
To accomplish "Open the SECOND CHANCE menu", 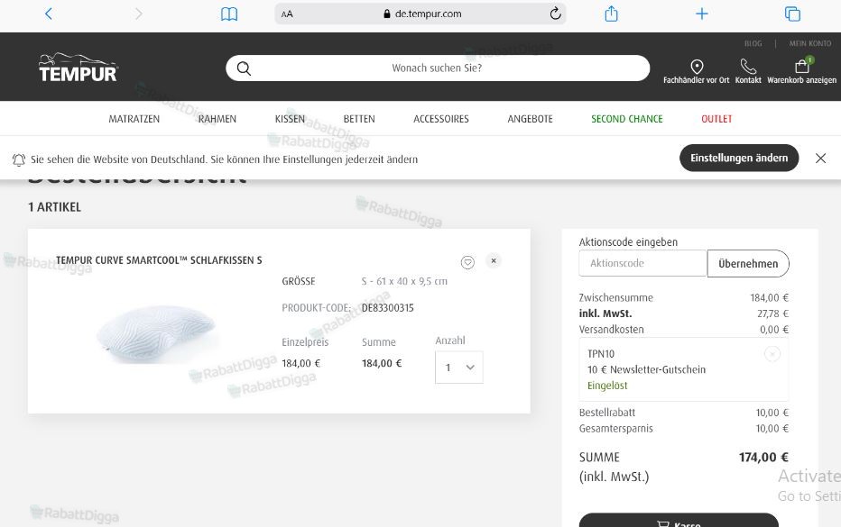I will pos(627,119).
